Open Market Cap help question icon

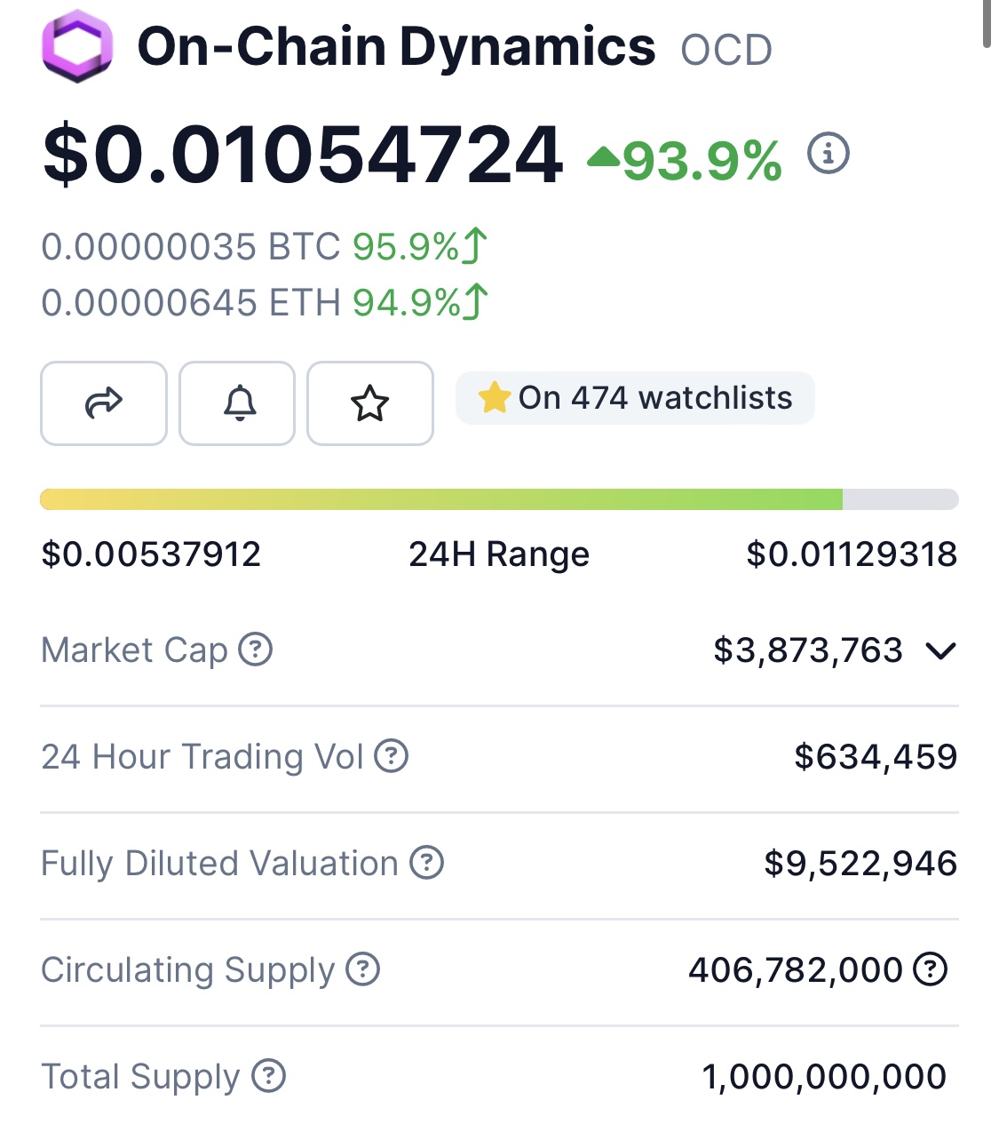pyautogui.click(x=256, y=650)
